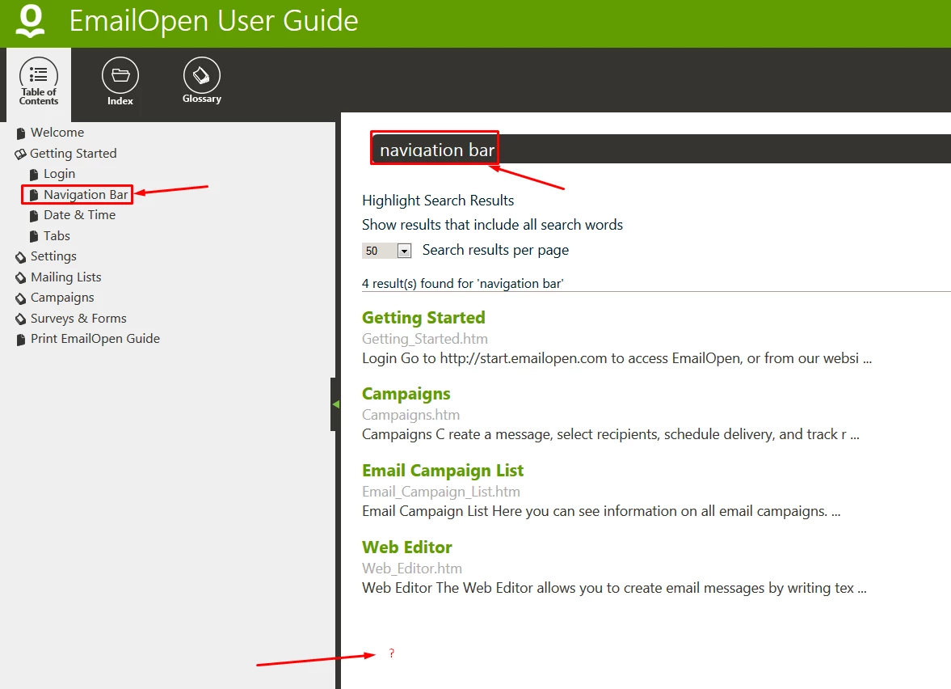Screen dimensions: 951x689
Task: Toggle Highlight Search Results option
Action: [x=438, y=201]
